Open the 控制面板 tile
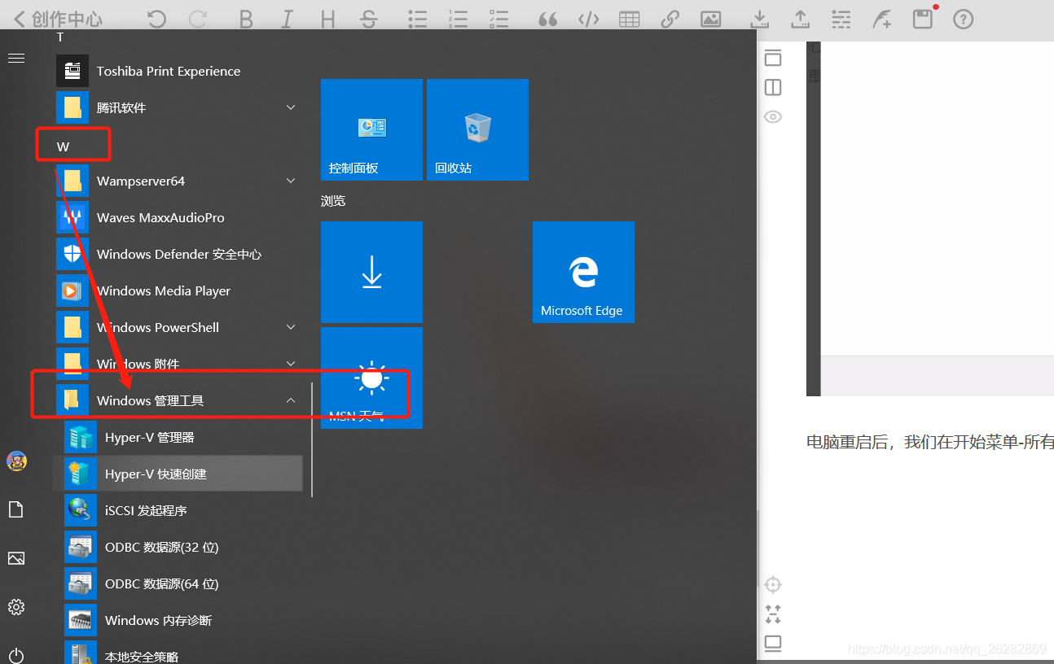Image resolution: width=1054 pixels, height=664 pixels. [x=371, y=129]
